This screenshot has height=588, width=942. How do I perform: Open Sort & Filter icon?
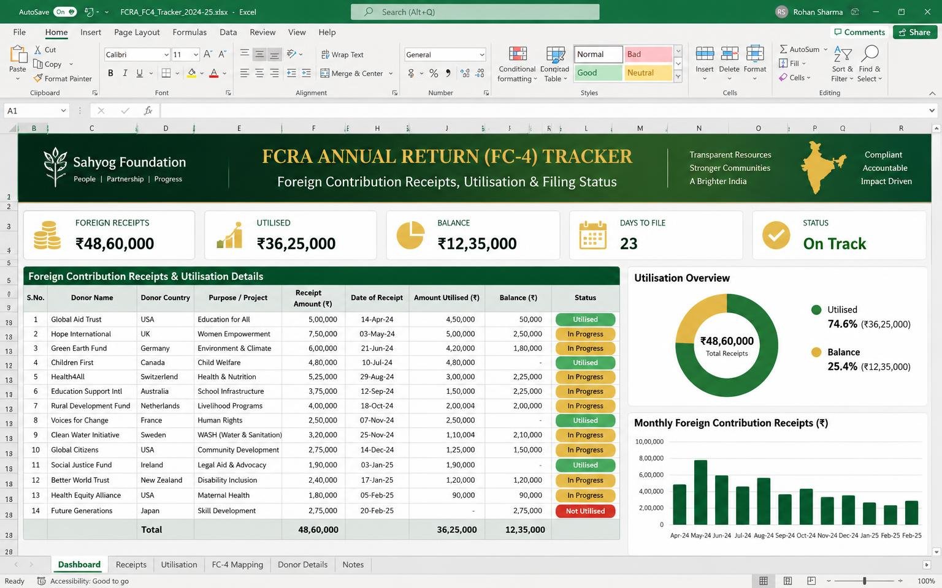(843, 54)
